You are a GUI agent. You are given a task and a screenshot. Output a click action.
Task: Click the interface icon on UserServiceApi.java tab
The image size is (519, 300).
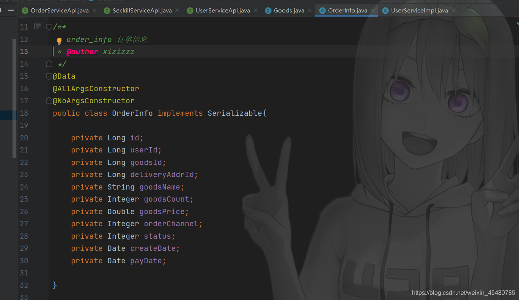(x=190, y=11)
